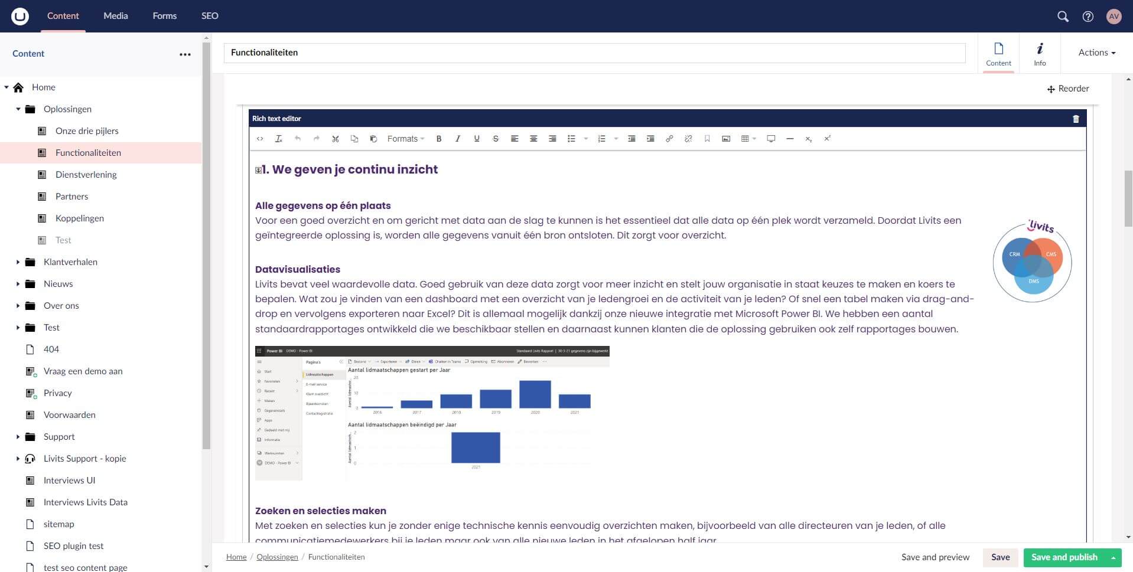1133x572 pixels.
Task: Open the Media section
Action: [x=116, y=16]
